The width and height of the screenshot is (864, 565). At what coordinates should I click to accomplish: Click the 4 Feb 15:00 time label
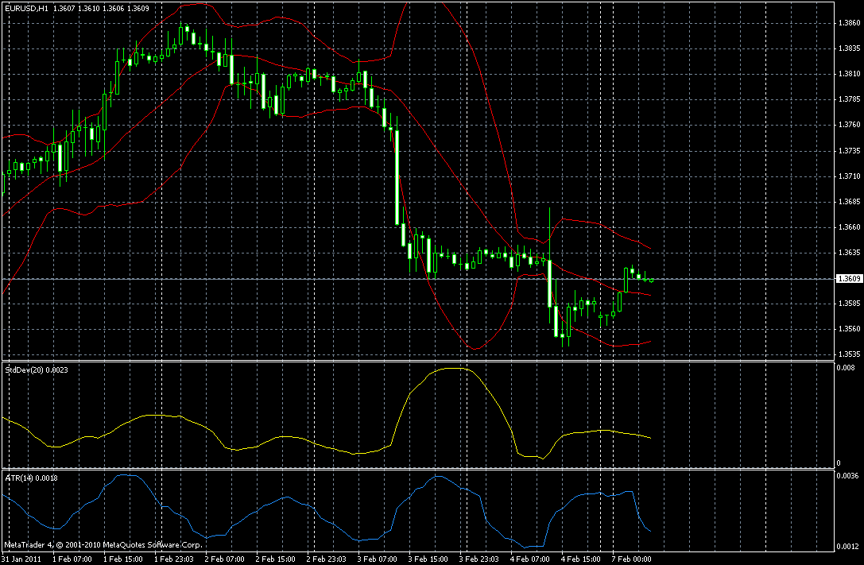point(581,559)
